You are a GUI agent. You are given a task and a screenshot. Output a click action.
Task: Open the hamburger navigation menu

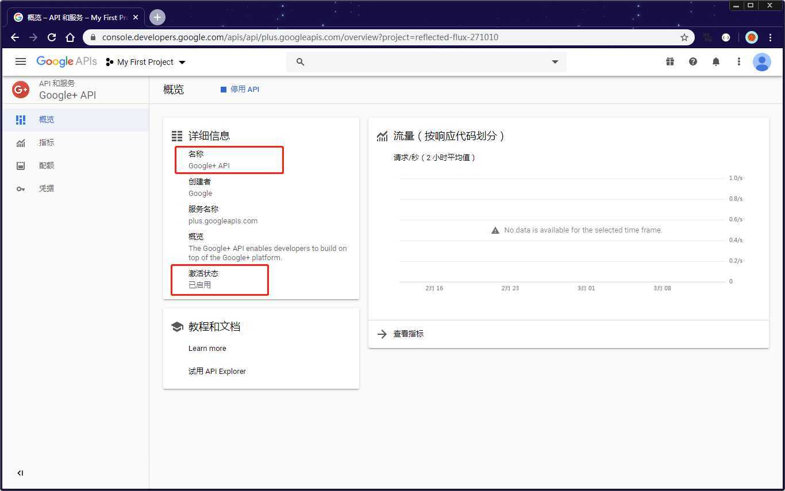coord(21,61)
